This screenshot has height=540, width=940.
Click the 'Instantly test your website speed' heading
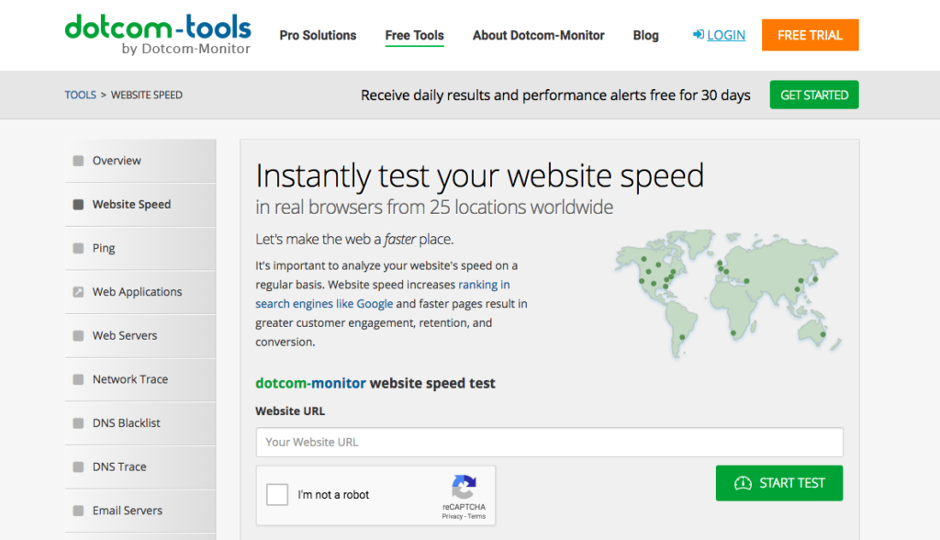point(479,175)
